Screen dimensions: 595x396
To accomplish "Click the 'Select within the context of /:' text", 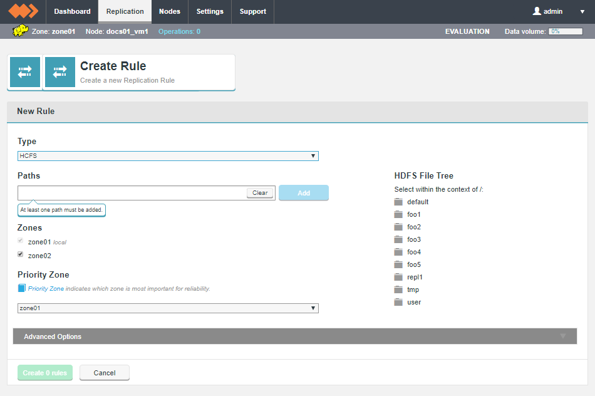I will click(438, 189).
